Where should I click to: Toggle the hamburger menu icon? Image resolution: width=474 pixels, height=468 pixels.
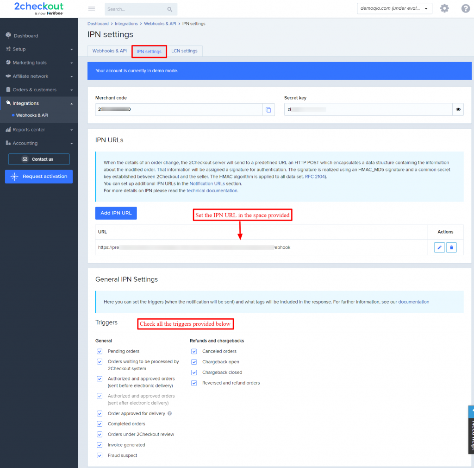tap(92, 9)
